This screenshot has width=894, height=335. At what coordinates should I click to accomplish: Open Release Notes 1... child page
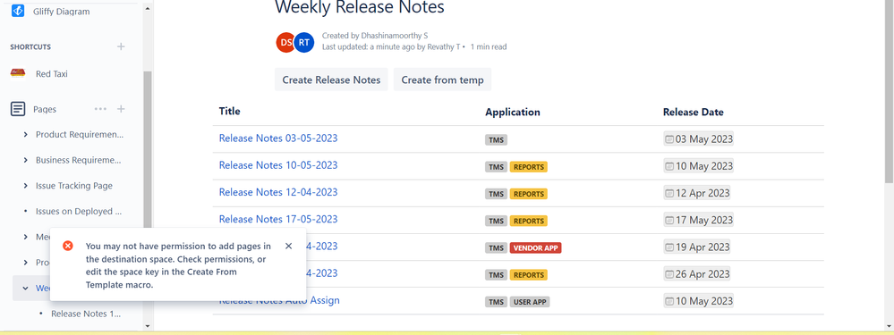pyautogui.click(x=86, y=314)
